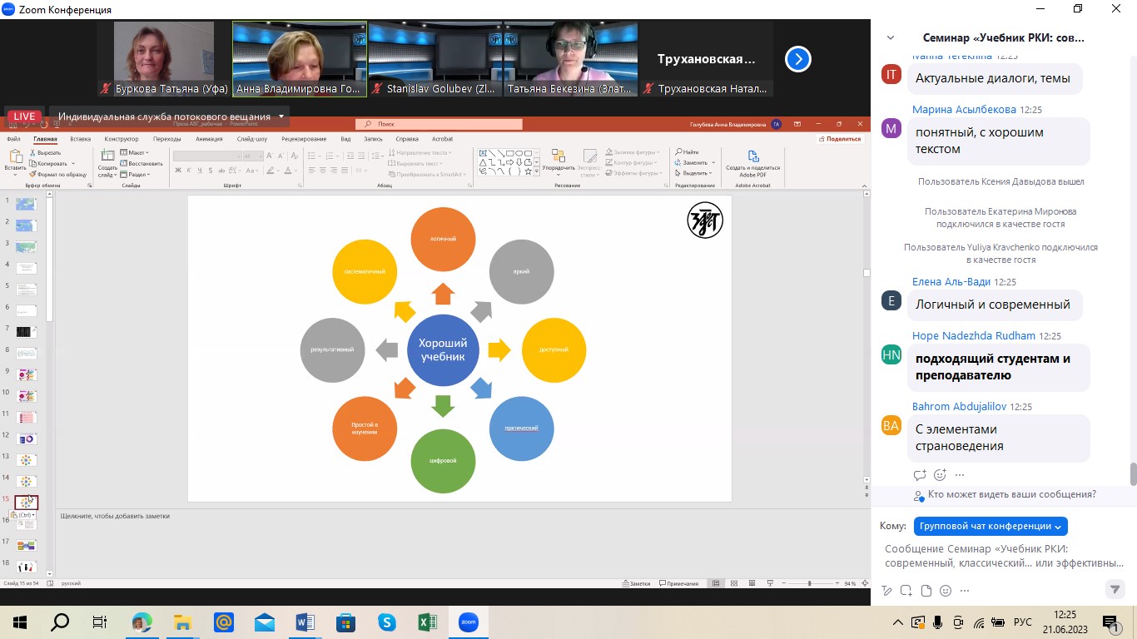Collapse the chat panel header chevron
The image size is (1137, 639).
[x=891, y=37]
